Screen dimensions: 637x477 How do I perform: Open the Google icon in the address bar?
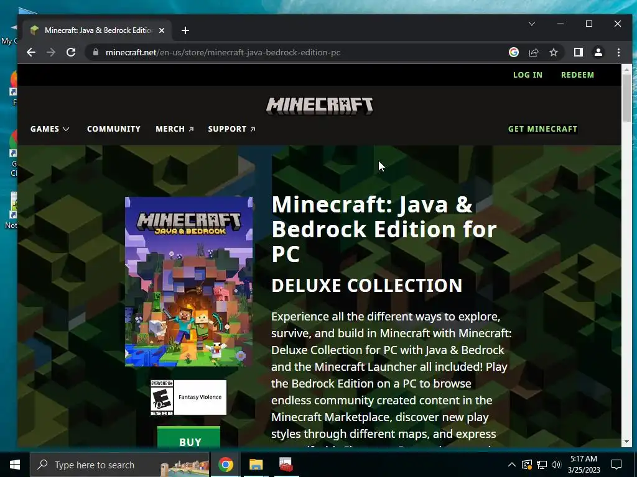coord(513,52)
